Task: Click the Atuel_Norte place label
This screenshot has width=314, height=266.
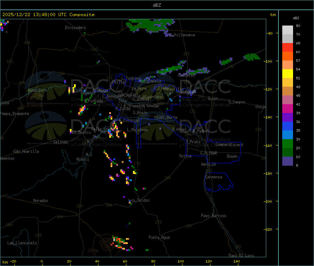Action: (166, 117)
